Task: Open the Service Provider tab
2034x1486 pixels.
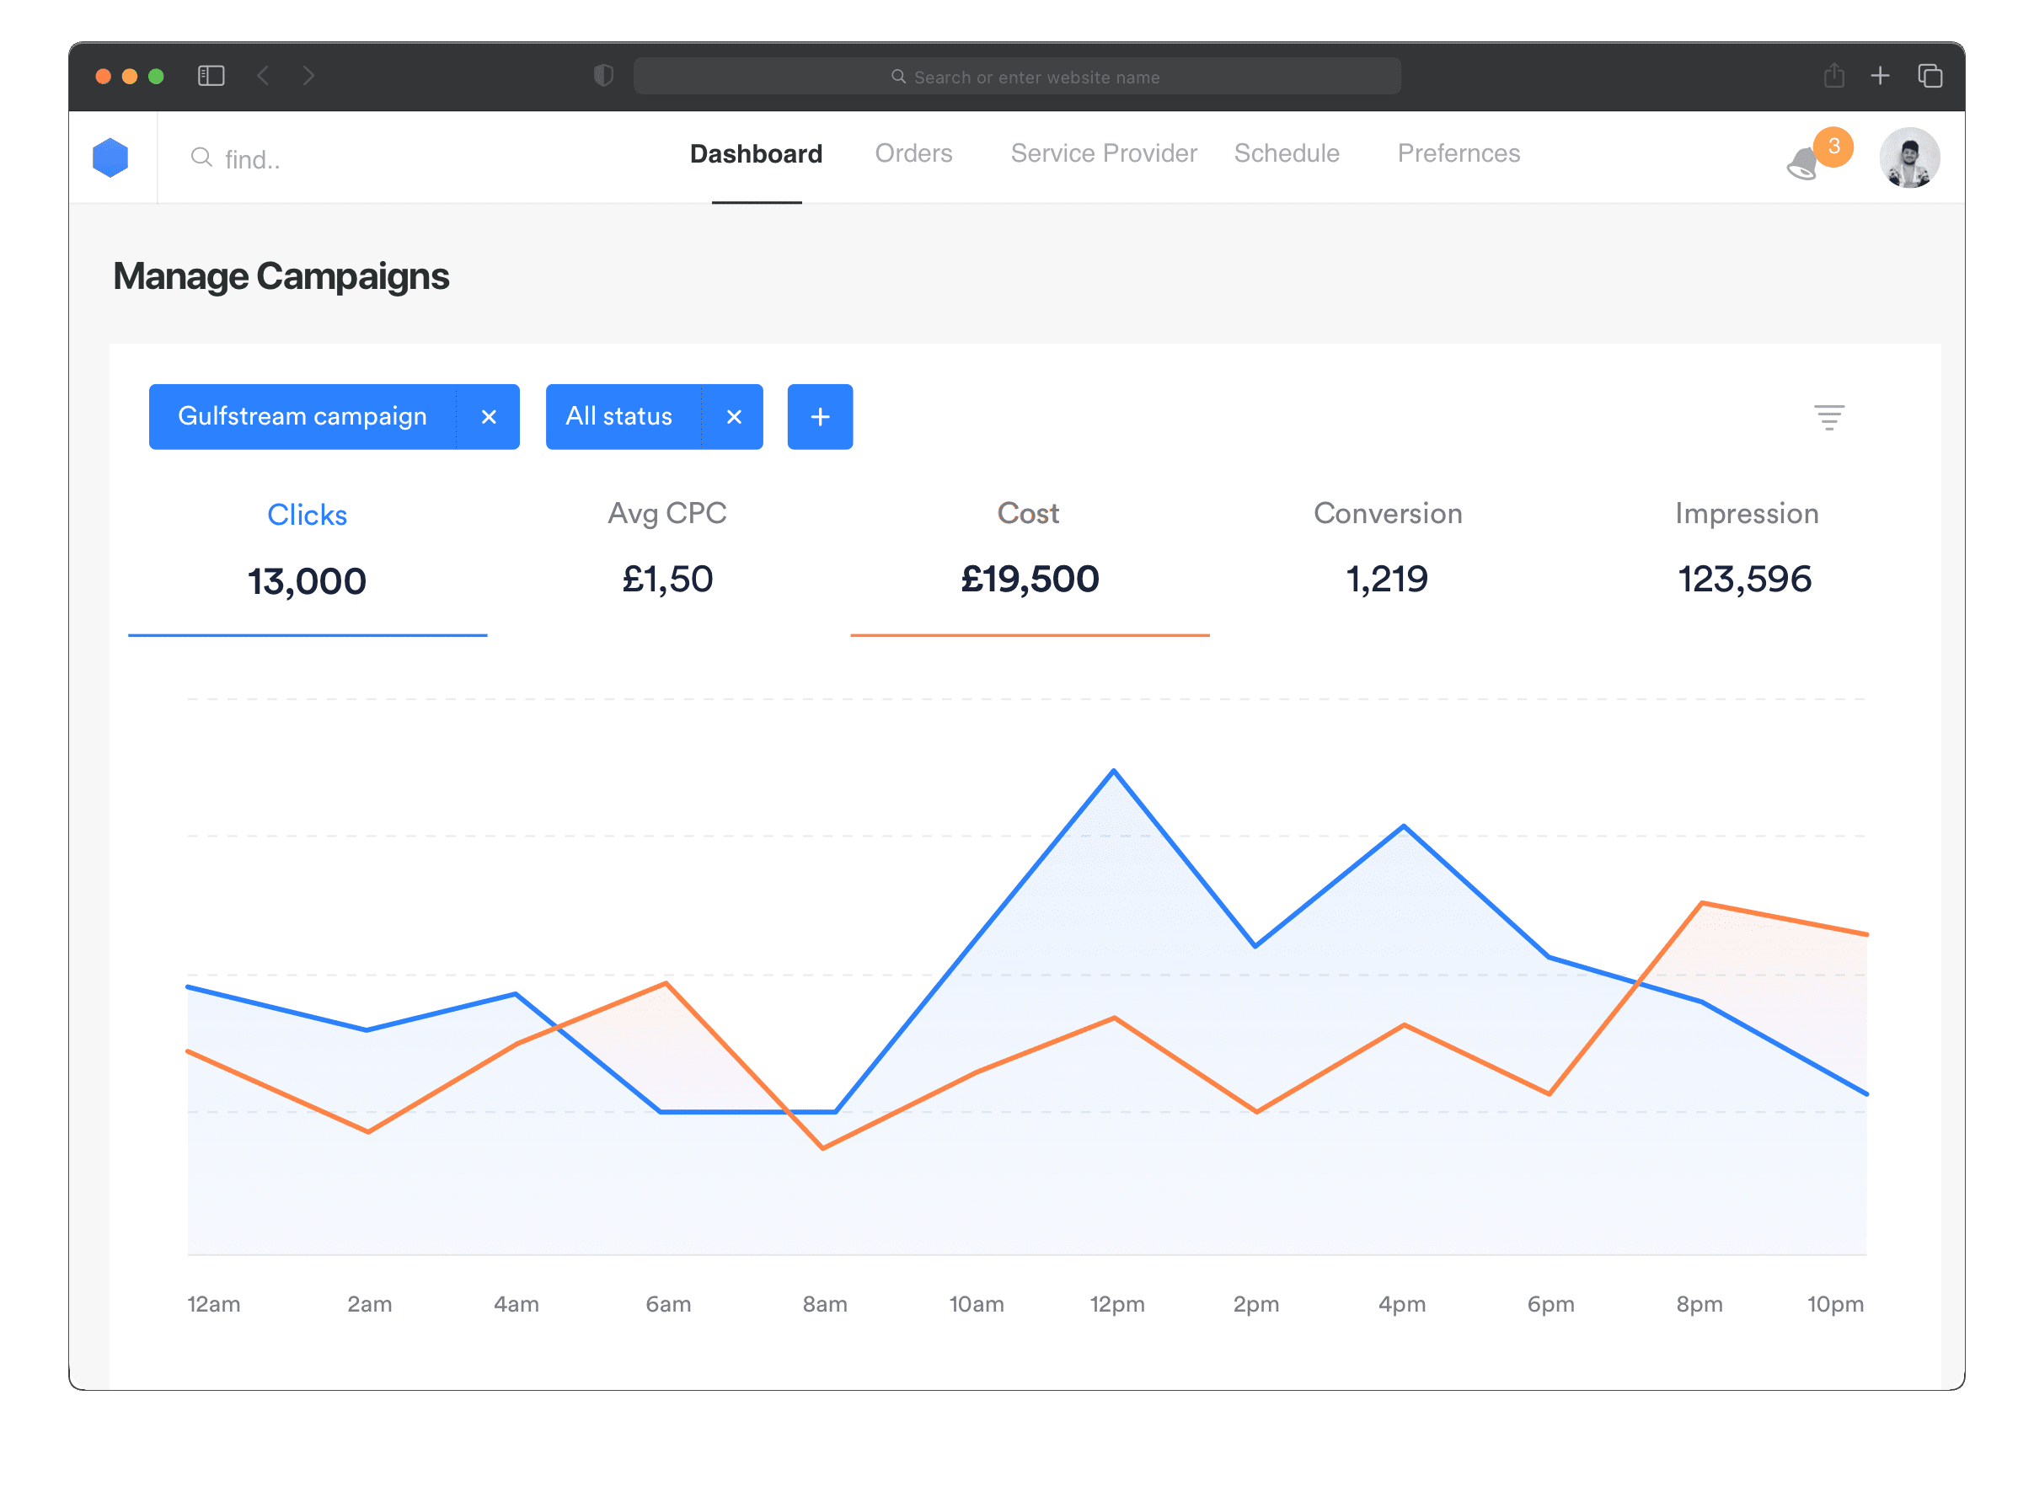Action: click(1104, 154)
